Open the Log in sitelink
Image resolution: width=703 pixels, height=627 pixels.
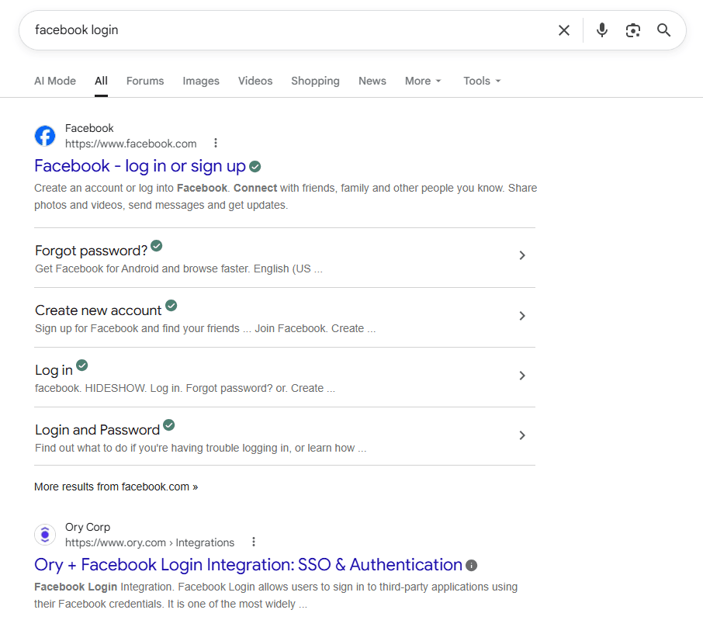pos(54,370)
